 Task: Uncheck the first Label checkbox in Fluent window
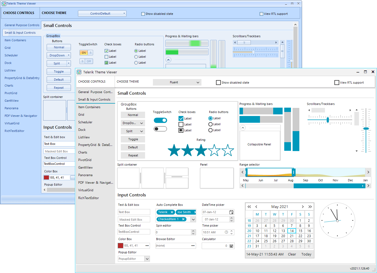pyautogui.click(x=181, y=118)
